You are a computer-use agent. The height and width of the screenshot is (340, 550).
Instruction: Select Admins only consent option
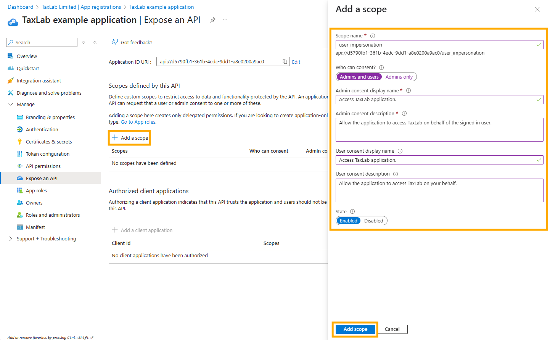399,77
